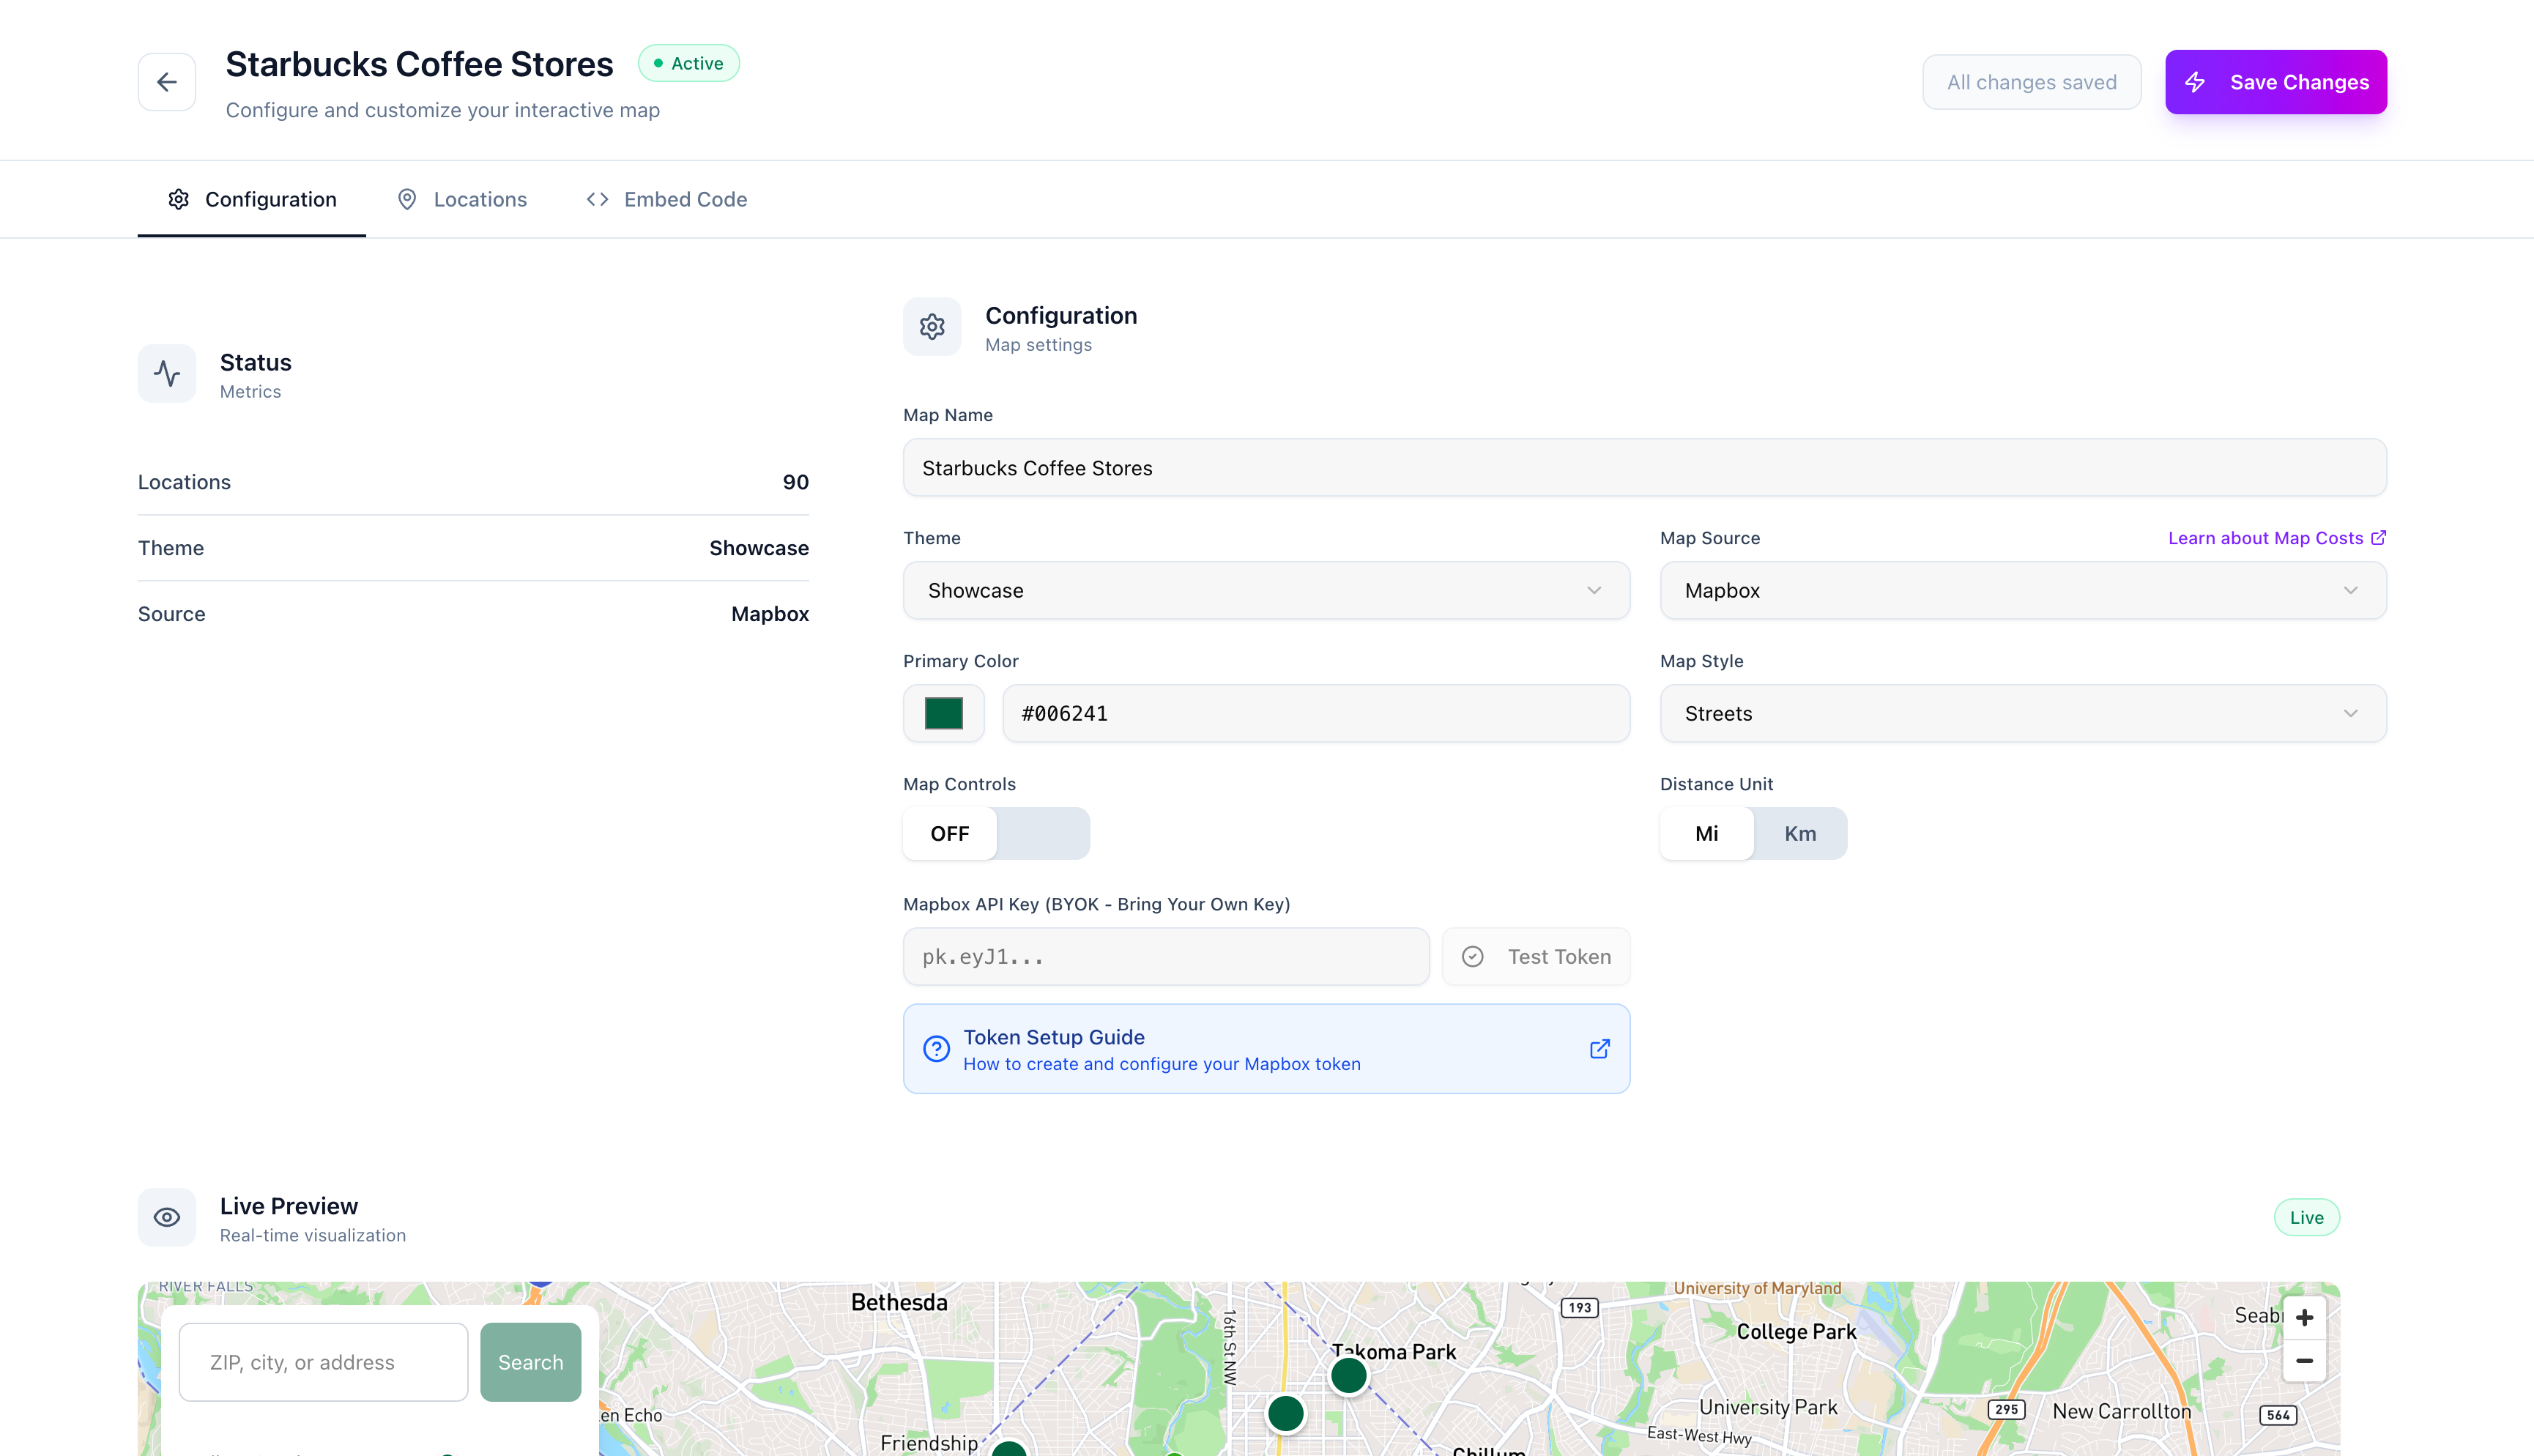Click the Save Changes button
Viewport: 2534px width, 1456px height.
pyautogui.click(x=2276, y=81)
